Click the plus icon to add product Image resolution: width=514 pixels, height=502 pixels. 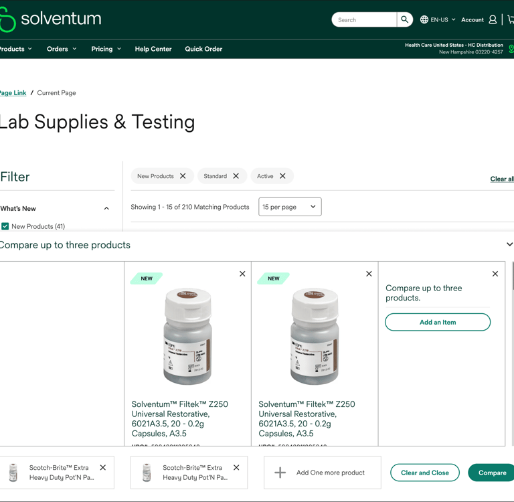(280, 473)
